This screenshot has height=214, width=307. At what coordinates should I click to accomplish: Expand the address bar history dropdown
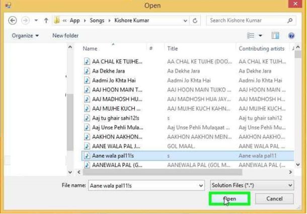185,21
